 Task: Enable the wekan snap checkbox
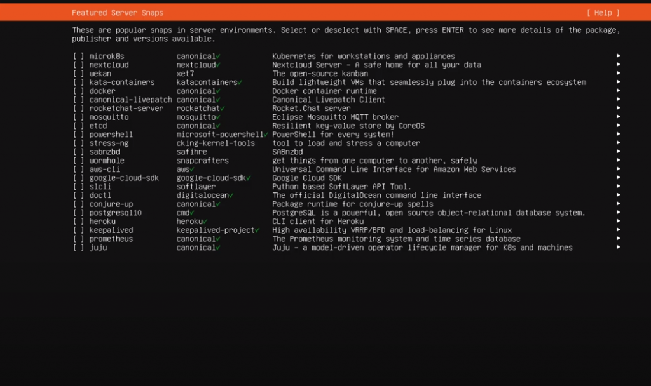78,74
